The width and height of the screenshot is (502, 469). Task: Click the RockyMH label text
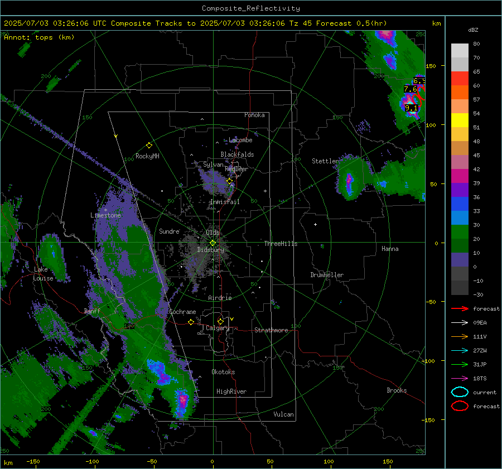pos(147,156)
